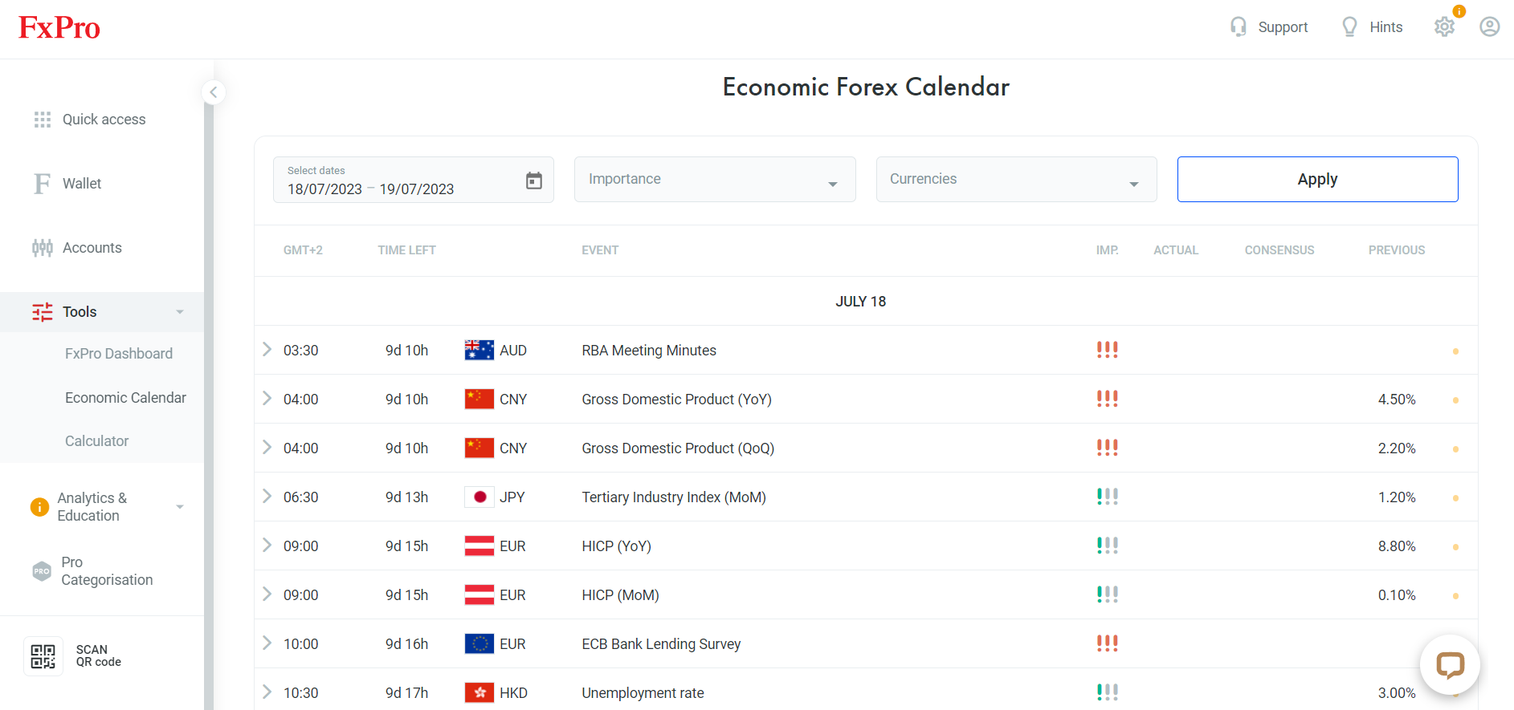Image resolution: width=1514 pixels, height=710 pixels.
Task: Click Tertiary Industry Index importance indicator
Action: [1108, 497]
